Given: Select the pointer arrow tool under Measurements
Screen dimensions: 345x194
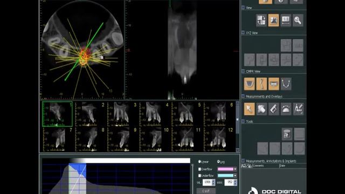Looking at the screenshot, I should pyautogui.click(x=249, y=109).
